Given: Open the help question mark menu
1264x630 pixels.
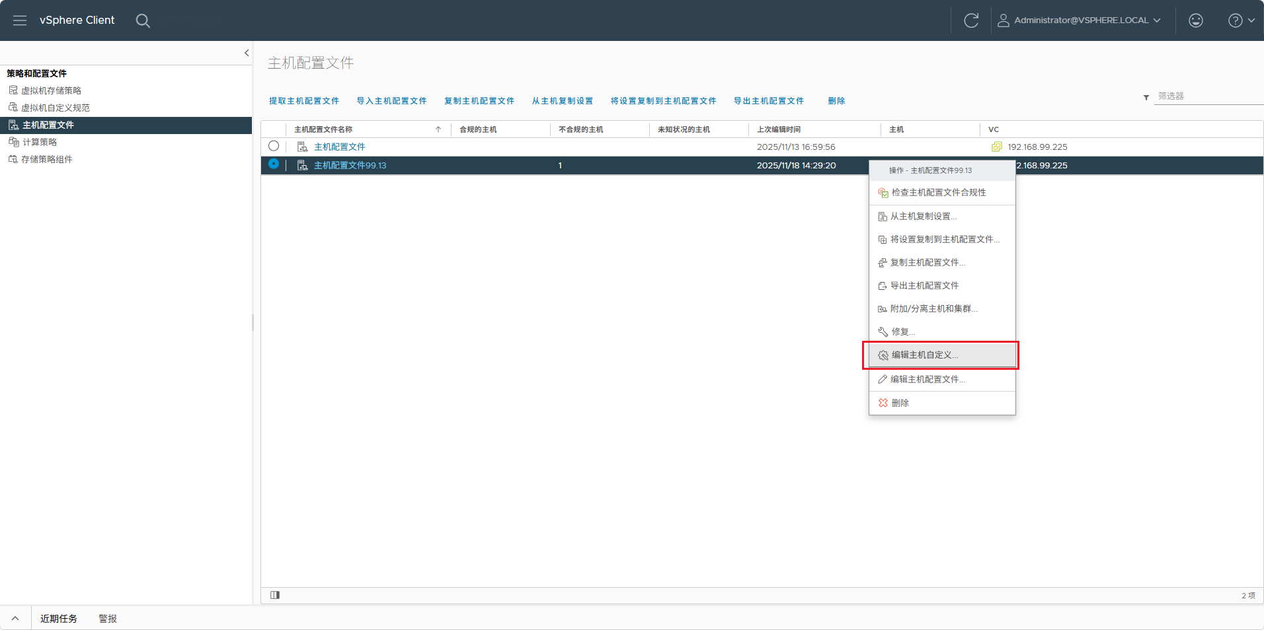Looking at the screenshot, I should [x=1242, y=20].
